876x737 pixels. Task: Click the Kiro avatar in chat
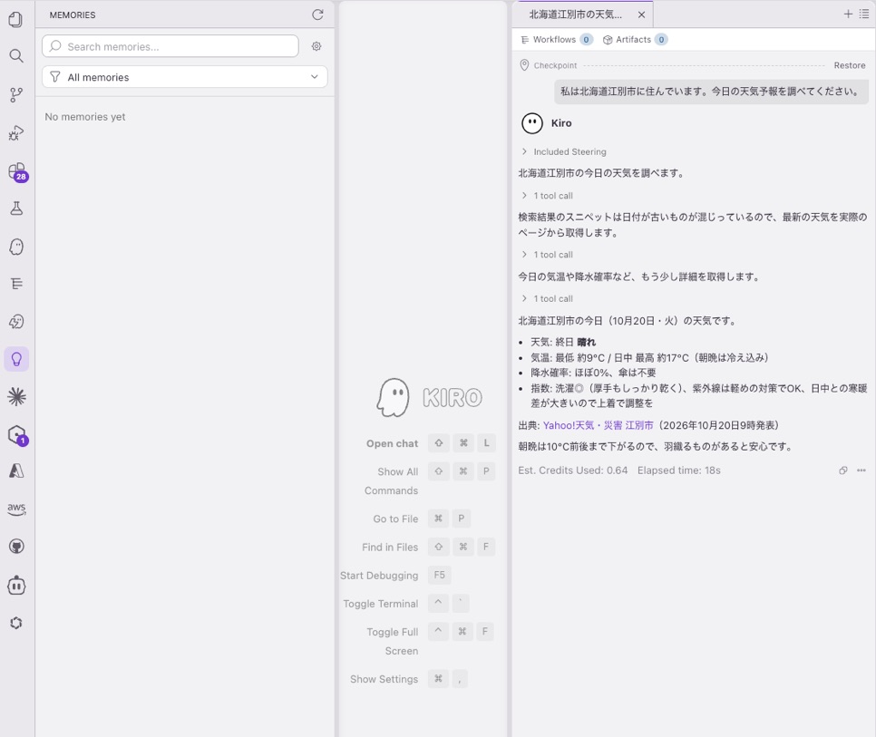(531, 123)
